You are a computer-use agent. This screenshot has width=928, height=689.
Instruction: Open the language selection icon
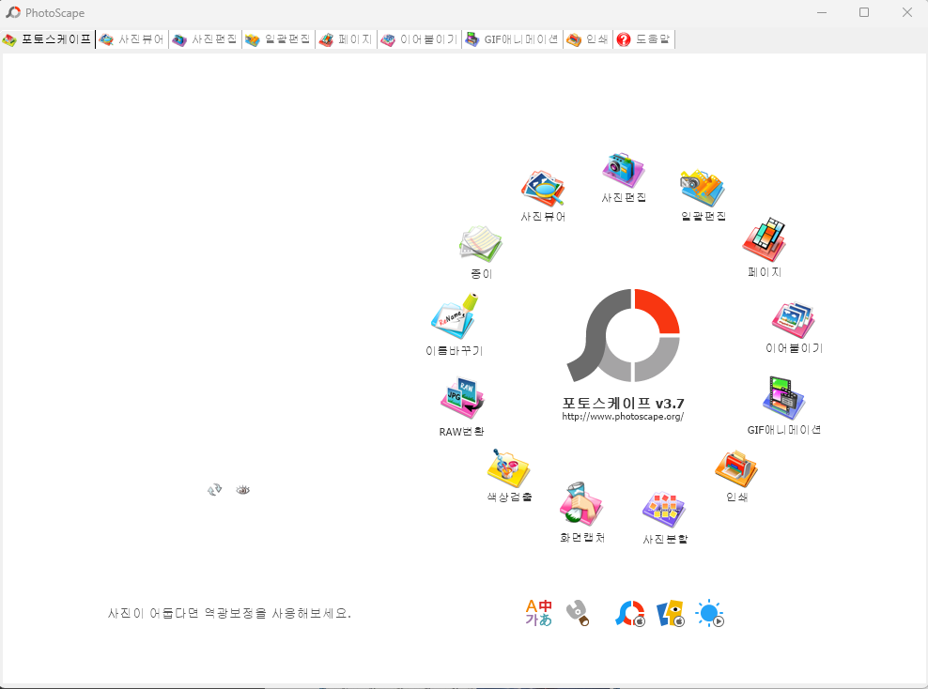click(x=538, y=612)
